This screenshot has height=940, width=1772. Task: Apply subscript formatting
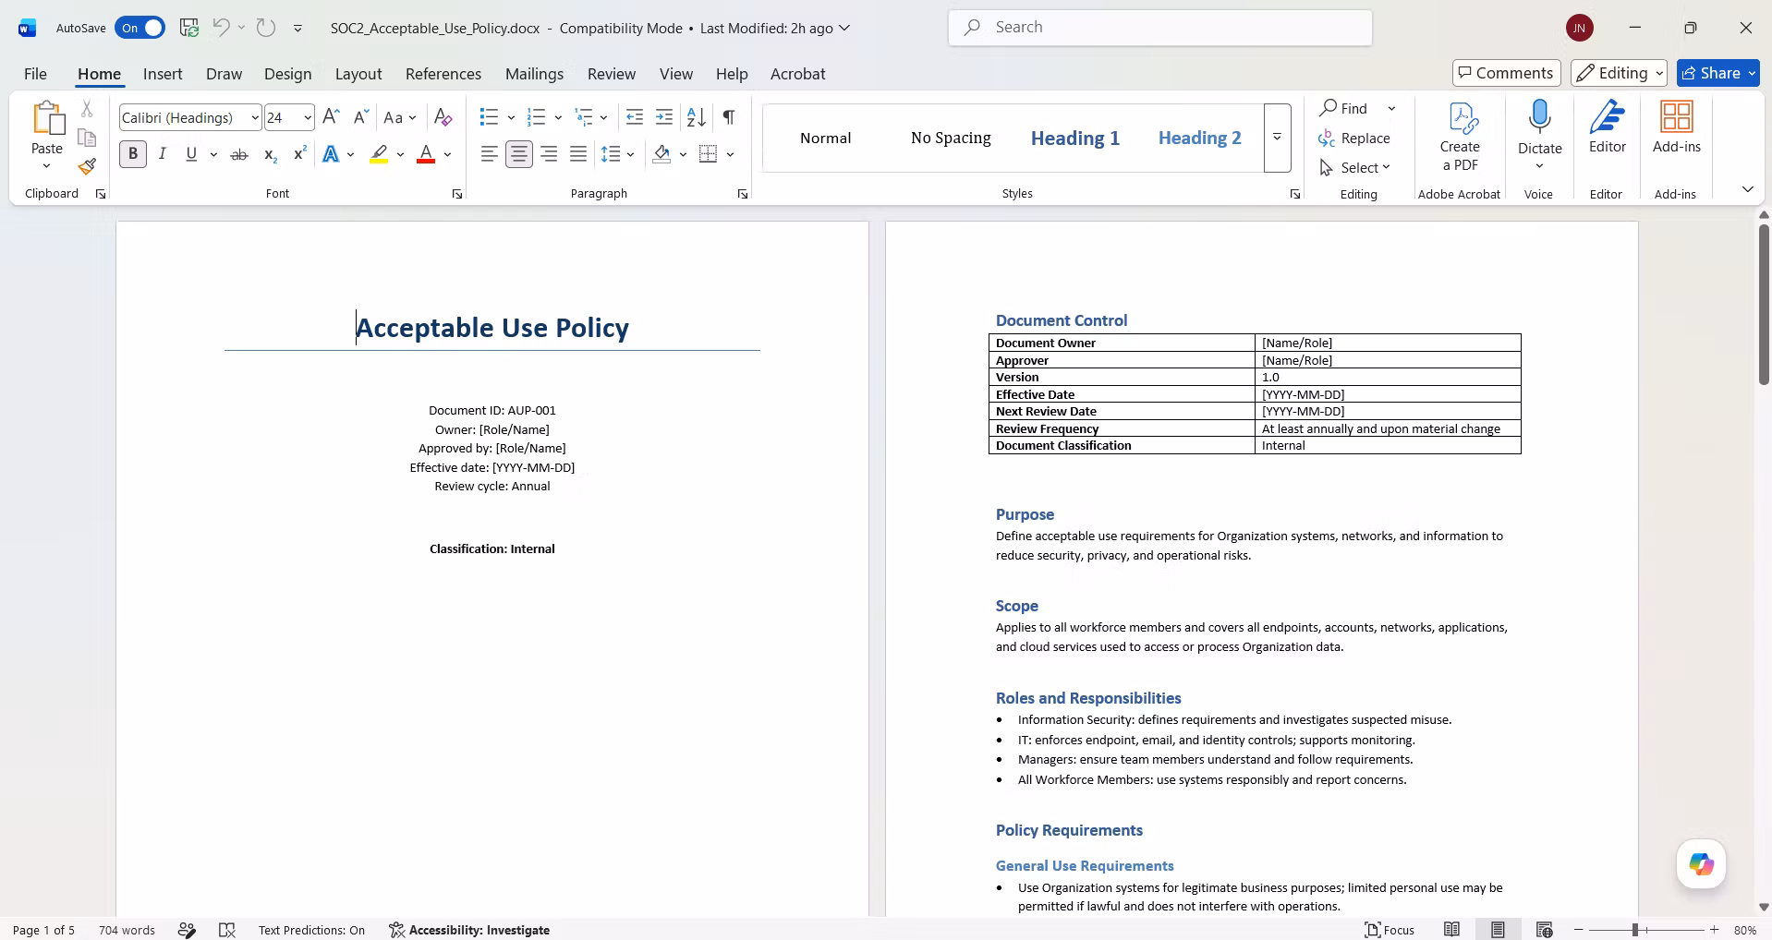(270, 154)
